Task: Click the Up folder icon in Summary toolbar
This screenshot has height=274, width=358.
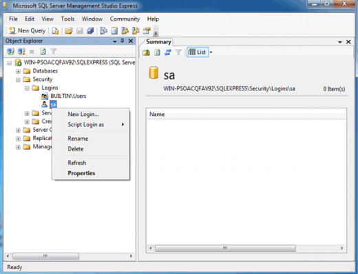Action: [x=146, y=52]
